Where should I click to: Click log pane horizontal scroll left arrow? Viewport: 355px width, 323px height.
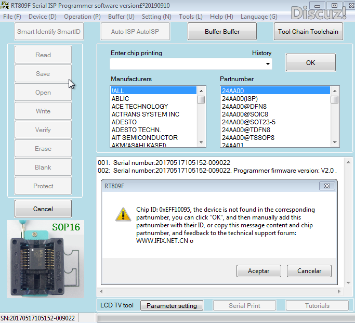pyautogui.click(x=101, y=291)
